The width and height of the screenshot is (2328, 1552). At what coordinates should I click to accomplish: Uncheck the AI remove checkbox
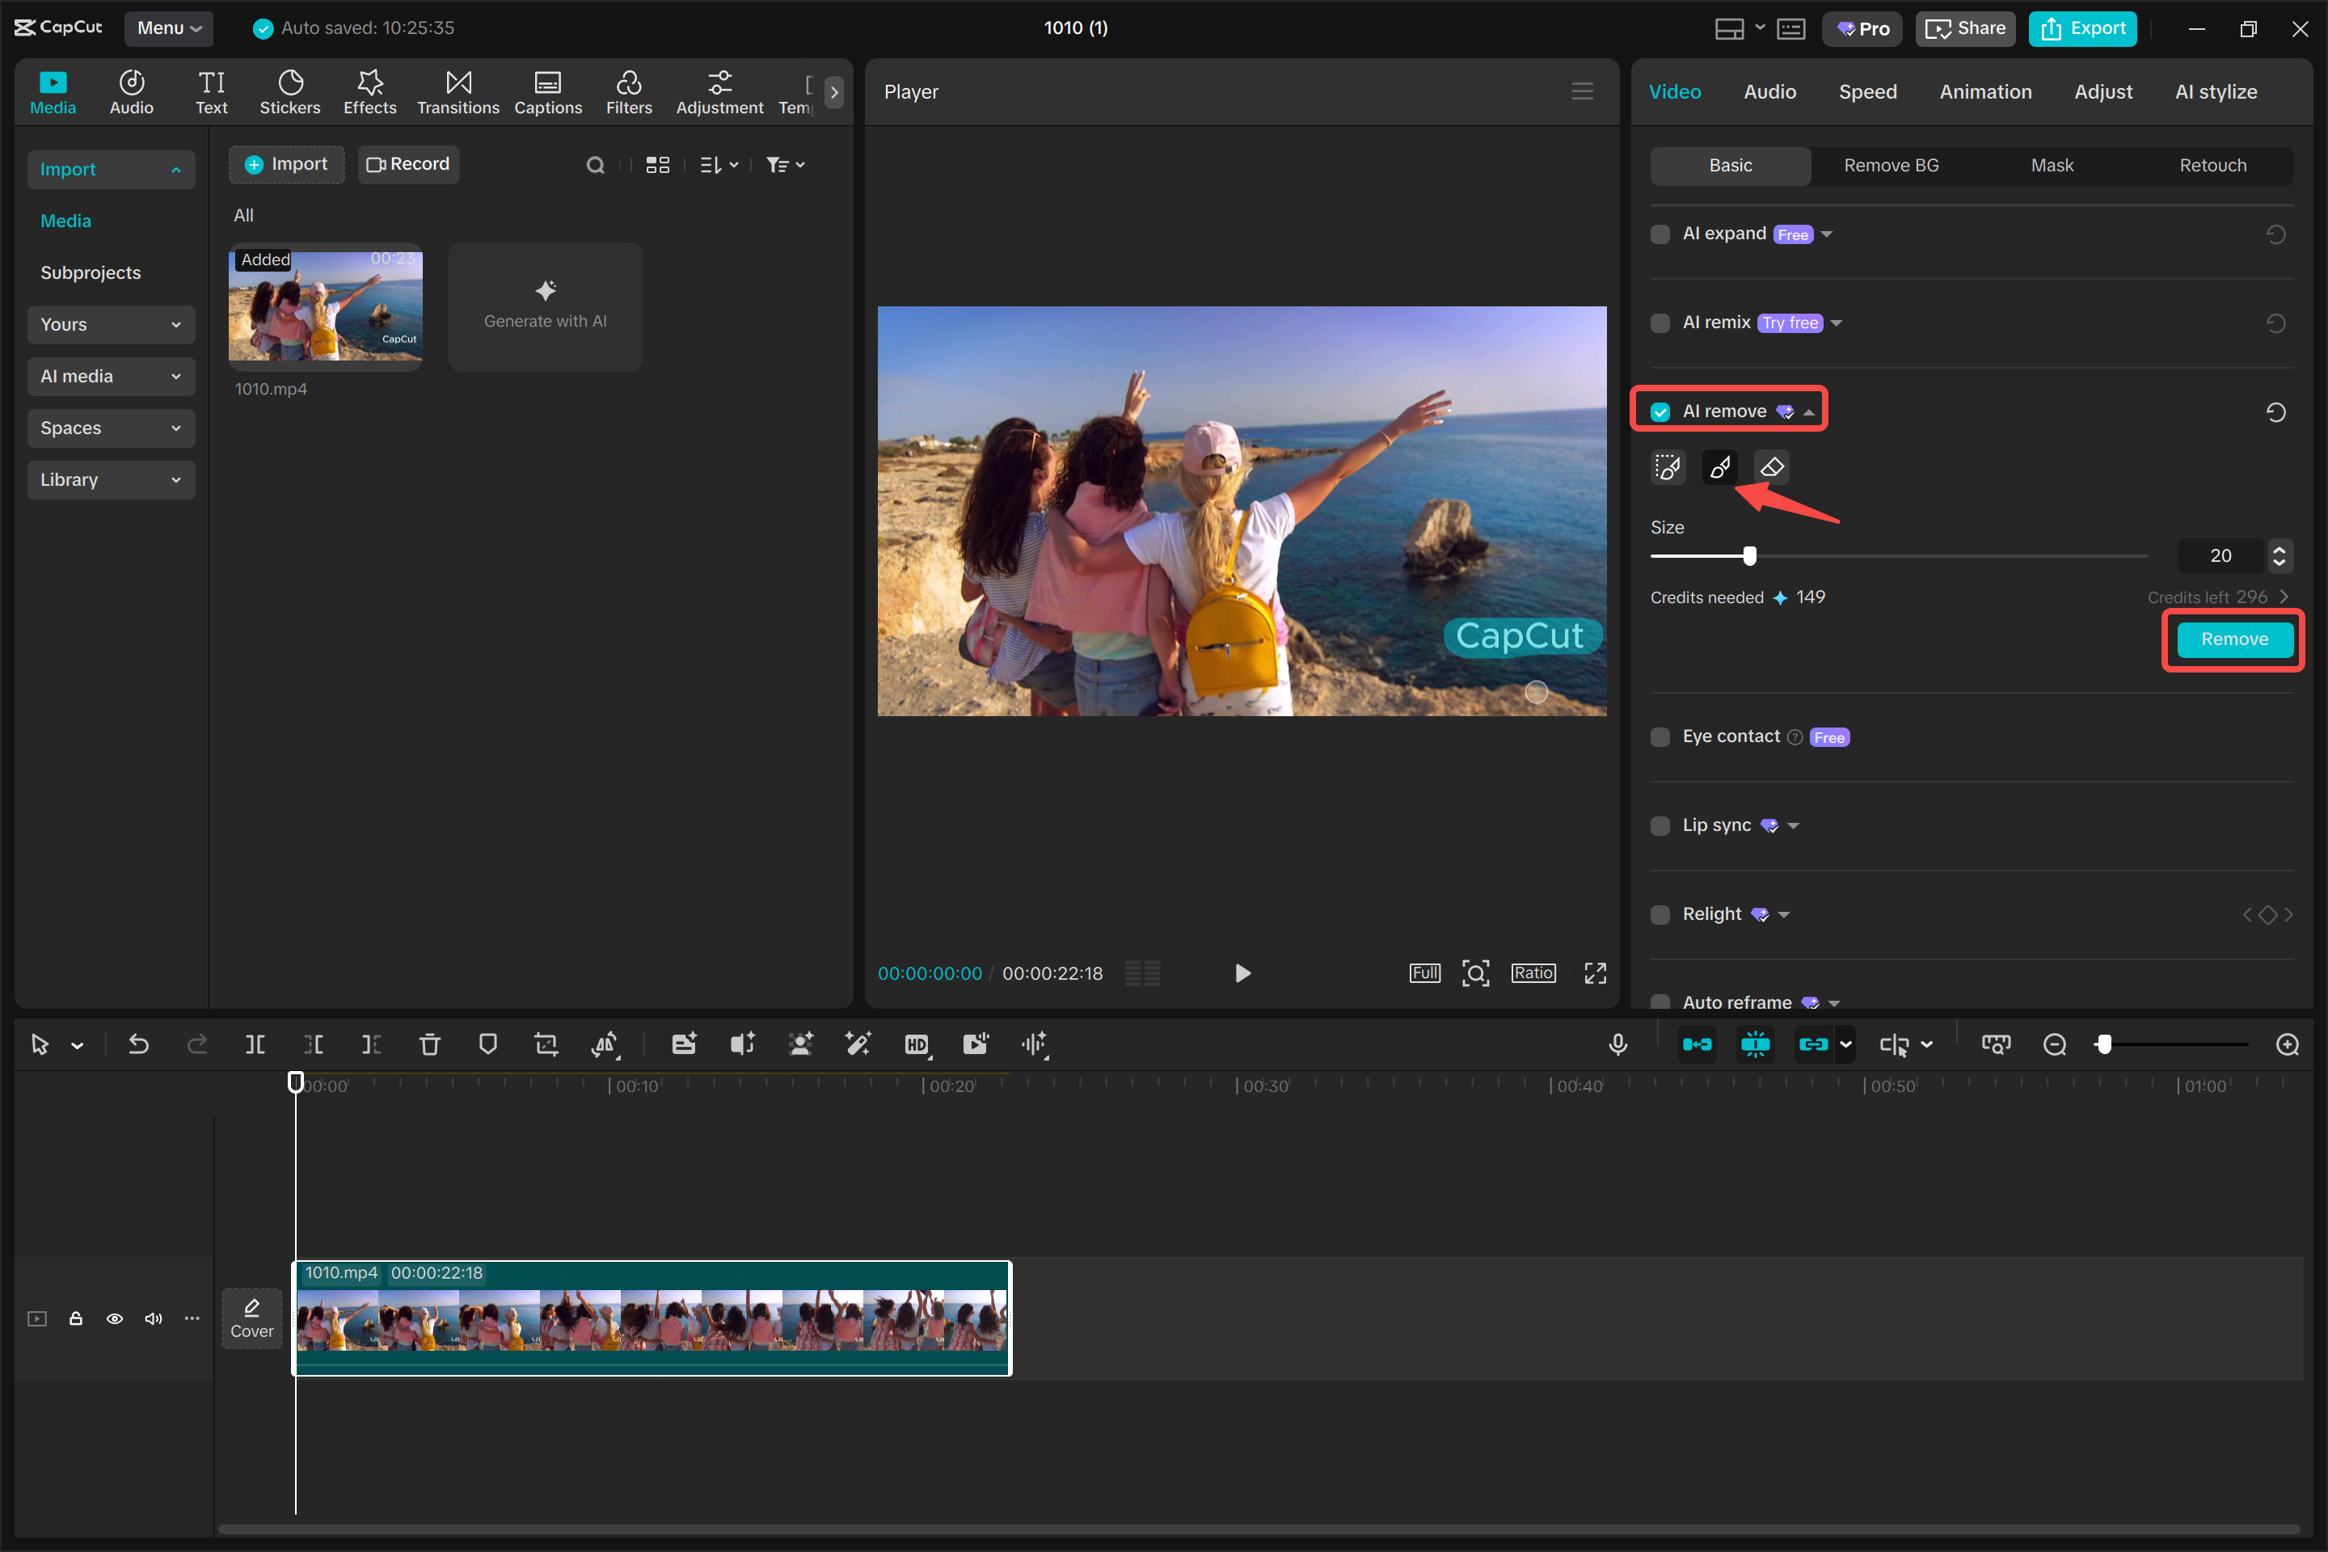tap(1660, 411)
